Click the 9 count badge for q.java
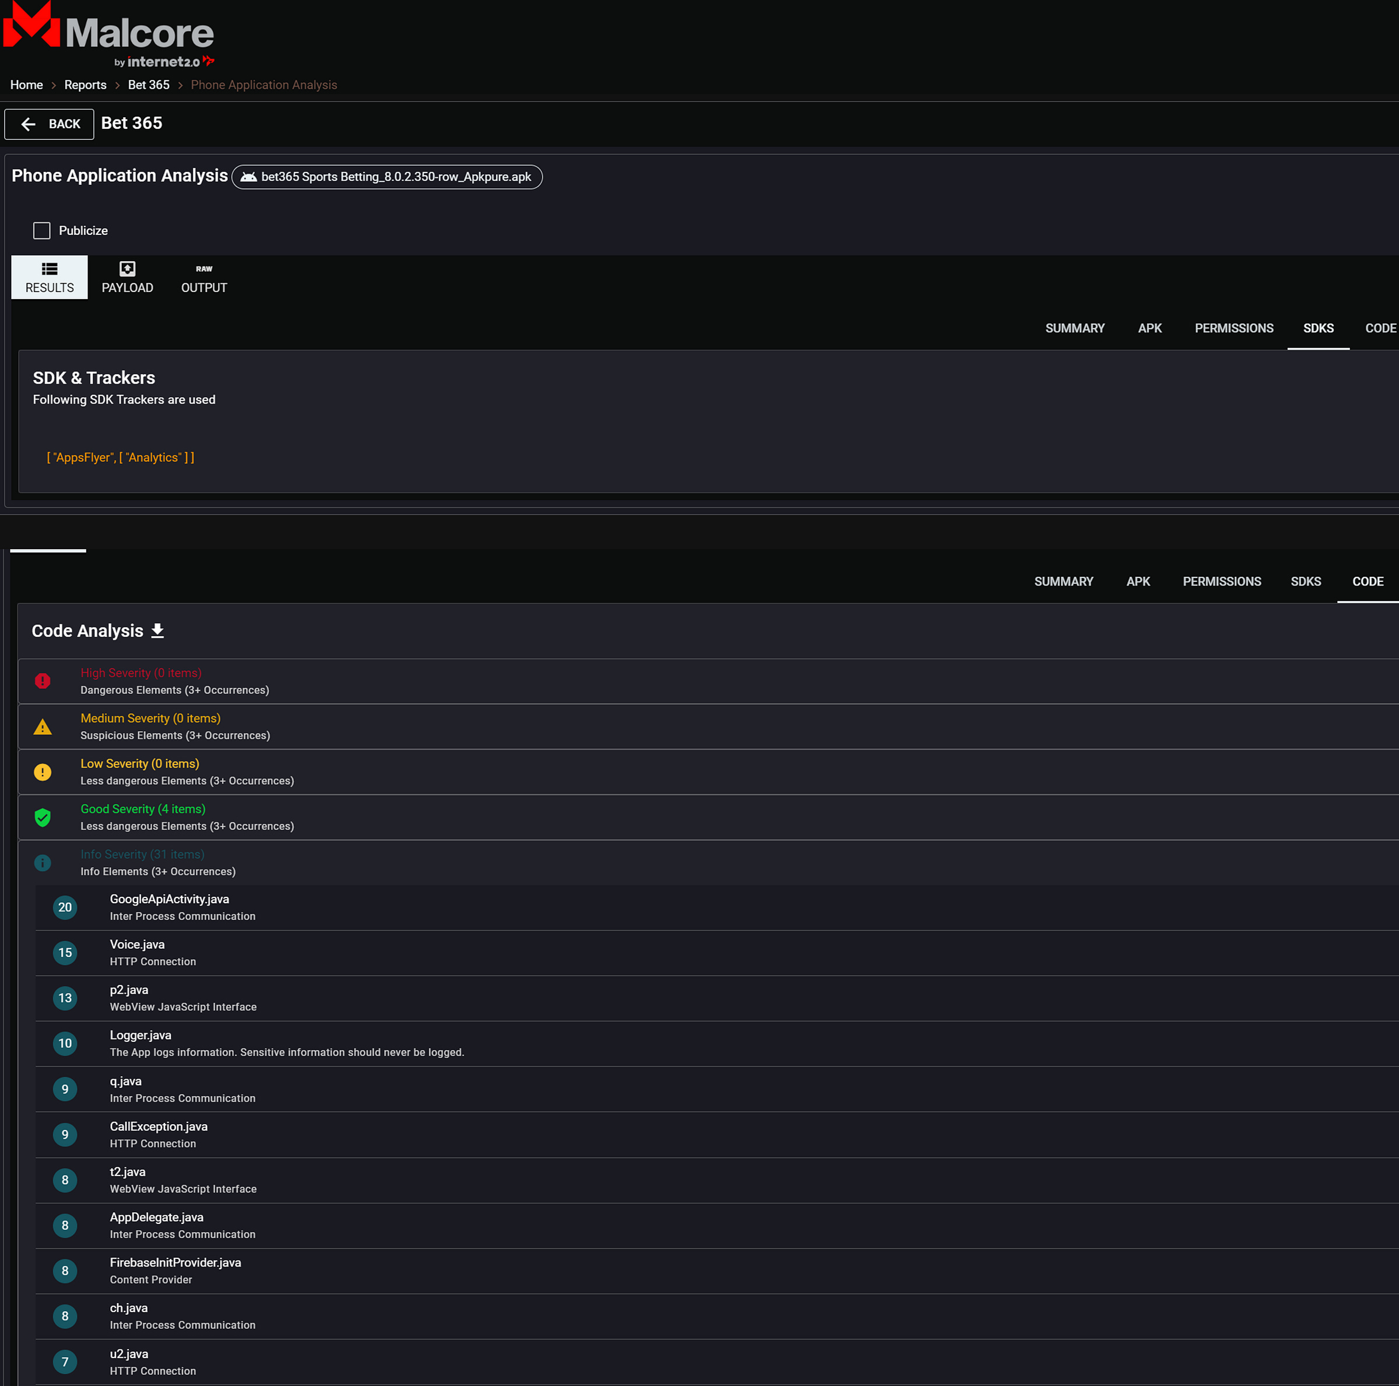This screenshot has width=1399, height=1386. pyautogui.click(x=65, y=1089)
